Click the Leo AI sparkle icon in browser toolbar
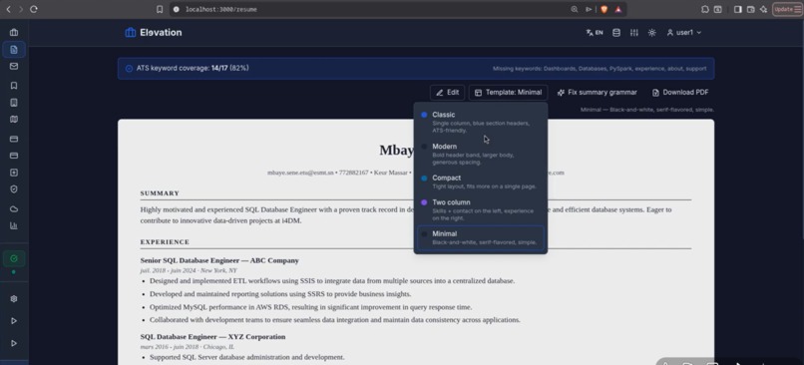The width and height of the screenshot is (804, 365). click(x=763, y=9)
